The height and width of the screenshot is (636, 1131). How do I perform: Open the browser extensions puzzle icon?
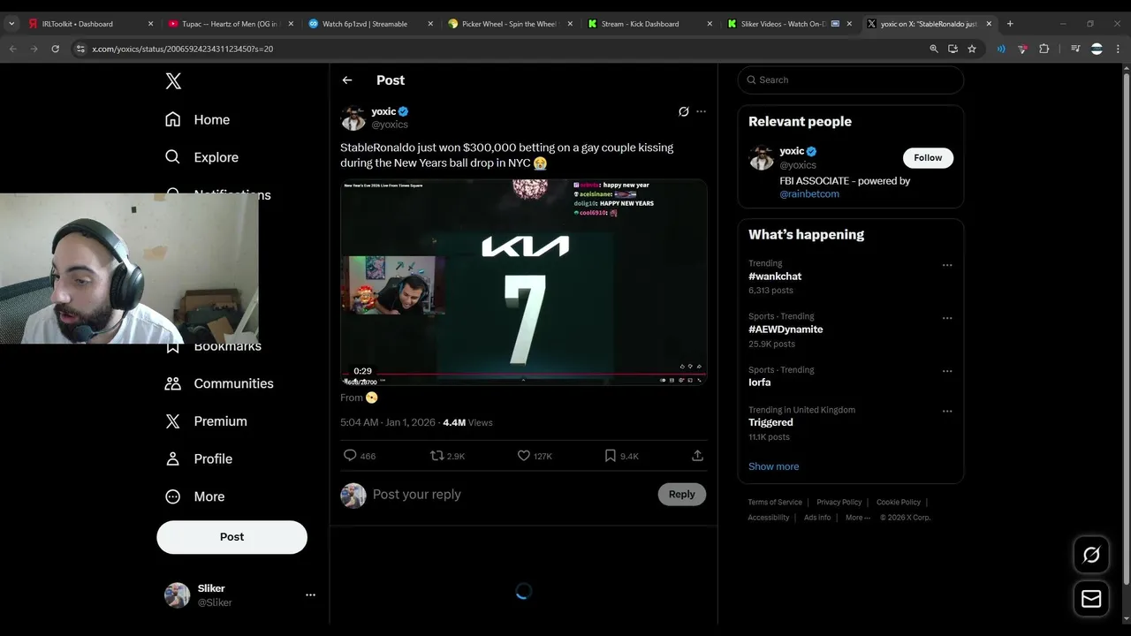tap(1044, 49)
